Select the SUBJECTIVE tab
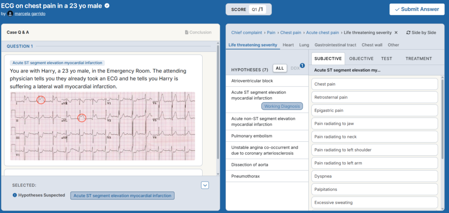The image size is (449, 213). click(328, 59)
